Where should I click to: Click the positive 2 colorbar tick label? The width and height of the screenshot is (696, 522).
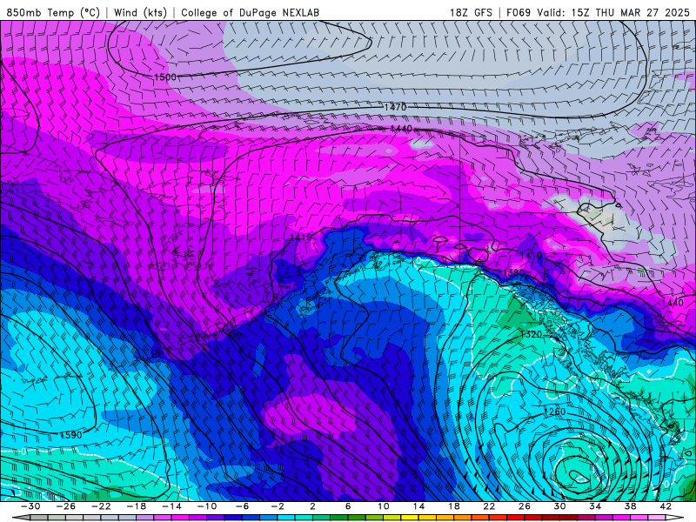(312, 506)
